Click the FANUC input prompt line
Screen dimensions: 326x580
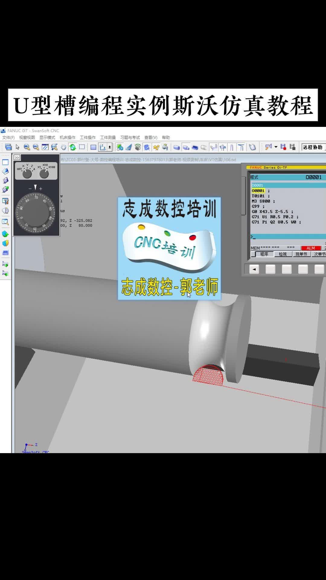(288, 237)
